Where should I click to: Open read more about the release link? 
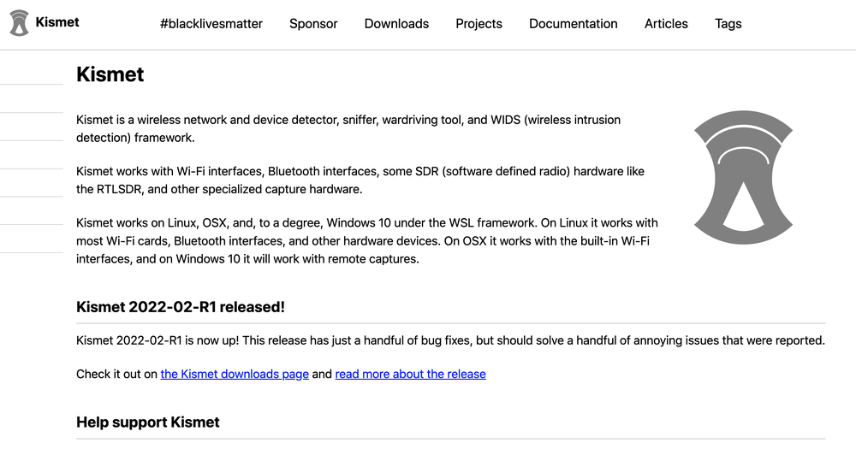411,375
